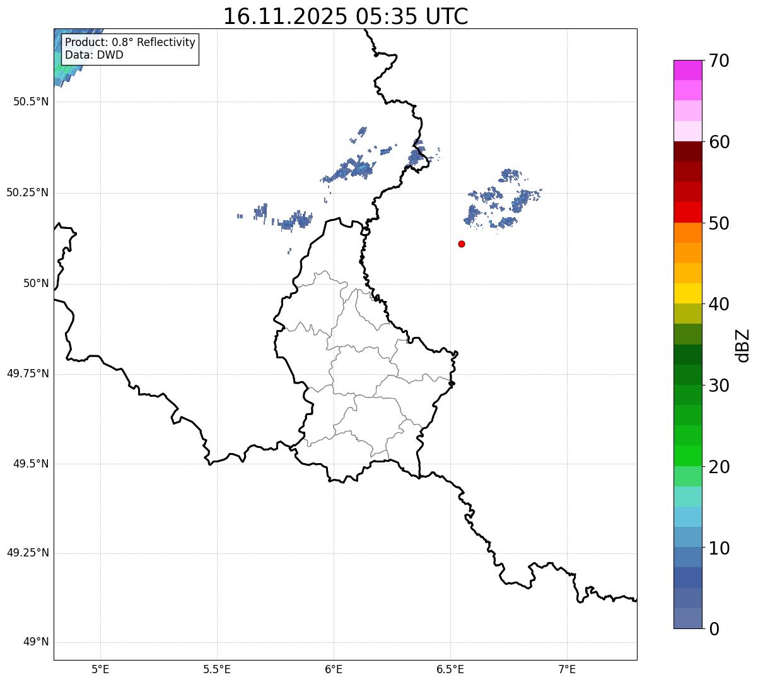Image resolution: width=758 pixels, height=682 pixels.
Task: Click the 6°E longitude label
Action: [x=334, y=669]
